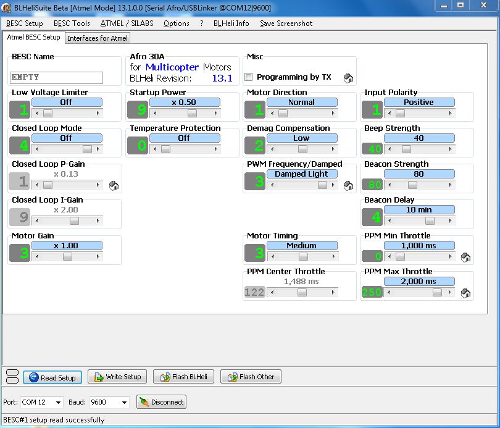
Task: Increase Low Voltage Limiter with right arrow
Action: [x=98, y=113]
